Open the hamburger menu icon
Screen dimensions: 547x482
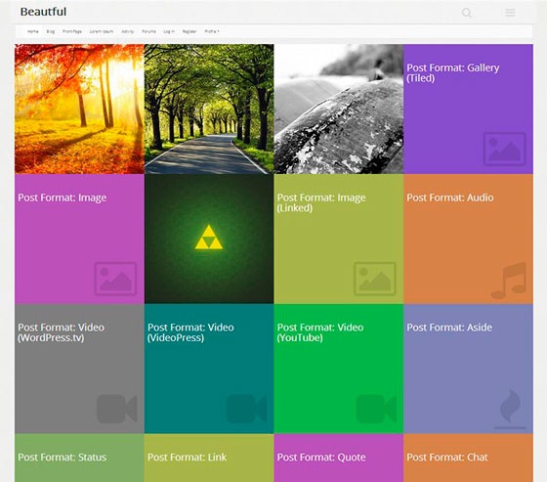510,13
